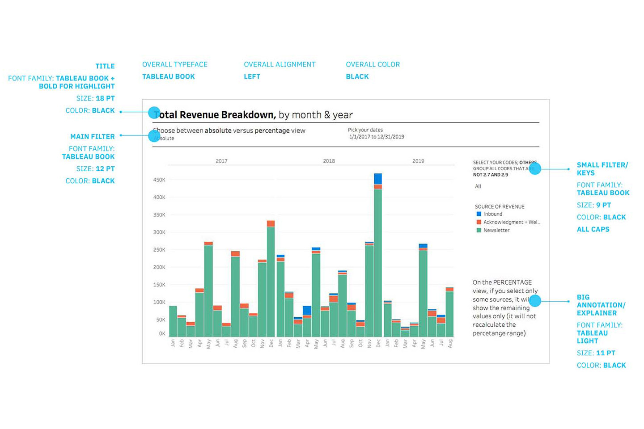
Task: Select the green Newsletter legend swatch
Action: tap(479, 230)
